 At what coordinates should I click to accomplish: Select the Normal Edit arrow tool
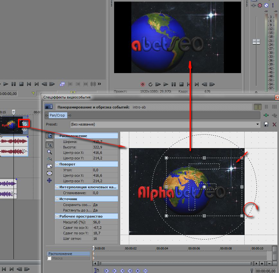tap(50, 145)
